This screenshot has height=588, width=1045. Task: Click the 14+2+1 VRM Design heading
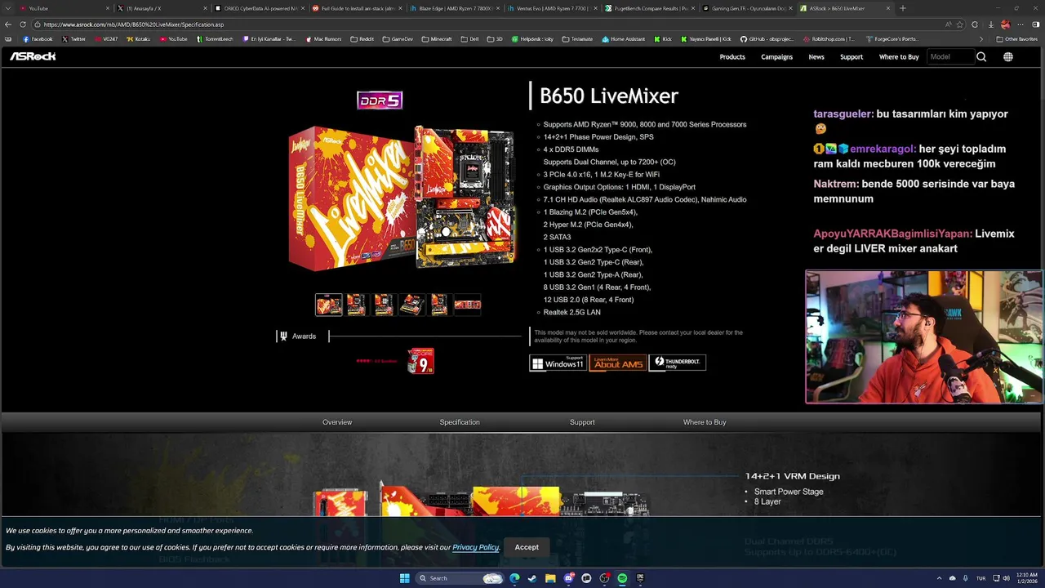pos(792,476)
